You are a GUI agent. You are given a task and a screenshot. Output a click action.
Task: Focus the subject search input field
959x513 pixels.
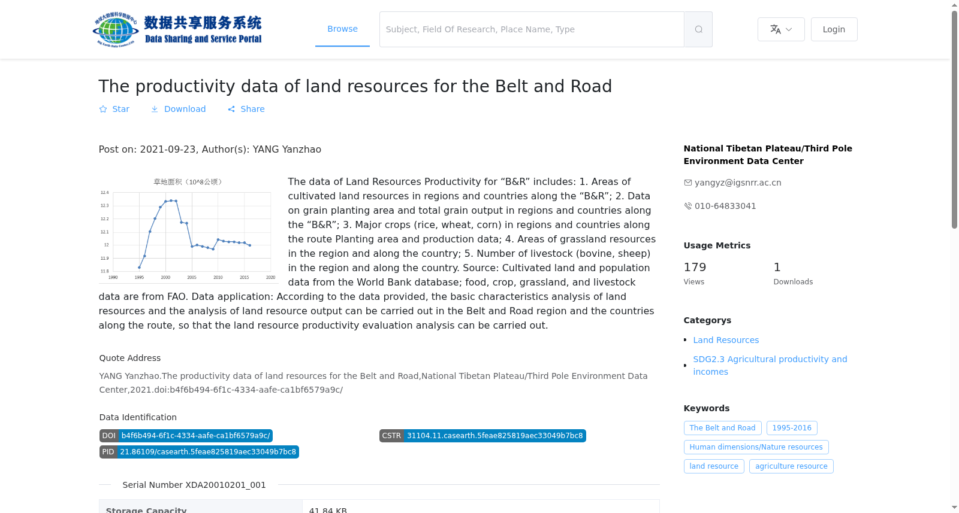[x=532, y=29]
